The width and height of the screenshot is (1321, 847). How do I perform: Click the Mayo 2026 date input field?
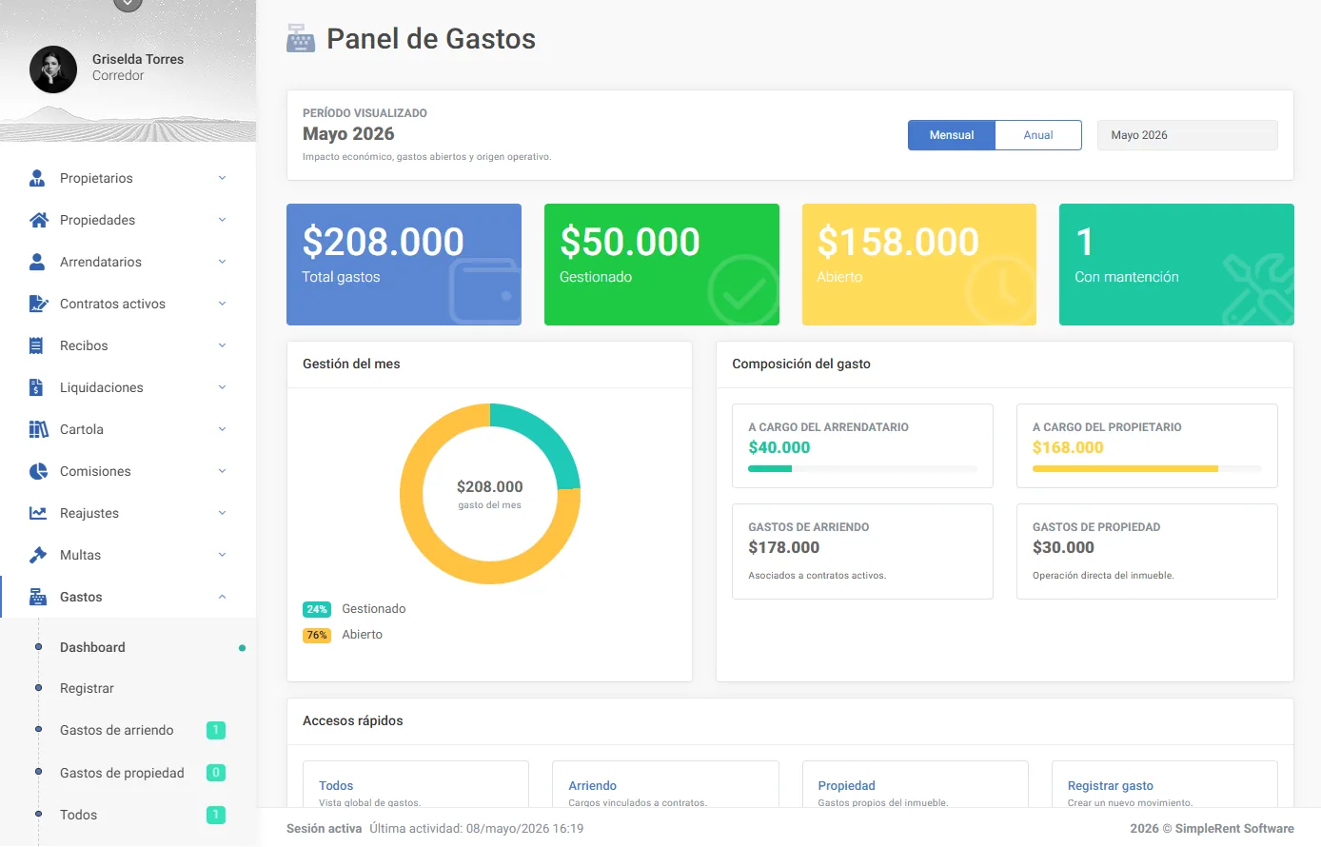[x=1188, y=135]
